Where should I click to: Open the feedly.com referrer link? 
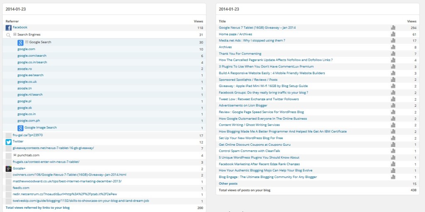click(x=21, y=188)
